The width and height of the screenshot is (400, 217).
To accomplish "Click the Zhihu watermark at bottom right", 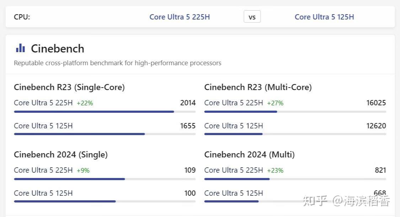I will 346,201.
